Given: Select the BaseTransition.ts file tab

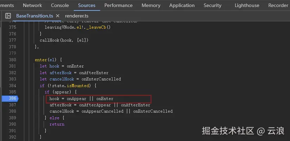Looking at the screenshot, I should 34,16.
